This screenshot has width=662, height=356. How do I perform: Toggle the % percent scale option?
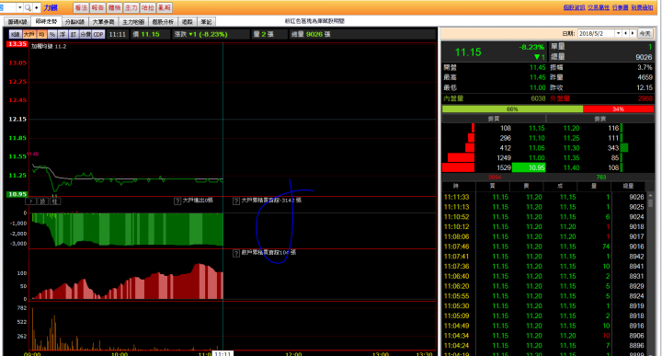coord(52,35)
